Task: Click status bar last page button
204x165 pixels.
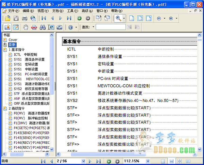Action: pos(99,161)
